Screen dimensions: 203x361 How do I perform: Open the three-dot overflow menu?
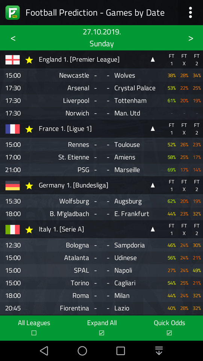click(x=190, y=12)
